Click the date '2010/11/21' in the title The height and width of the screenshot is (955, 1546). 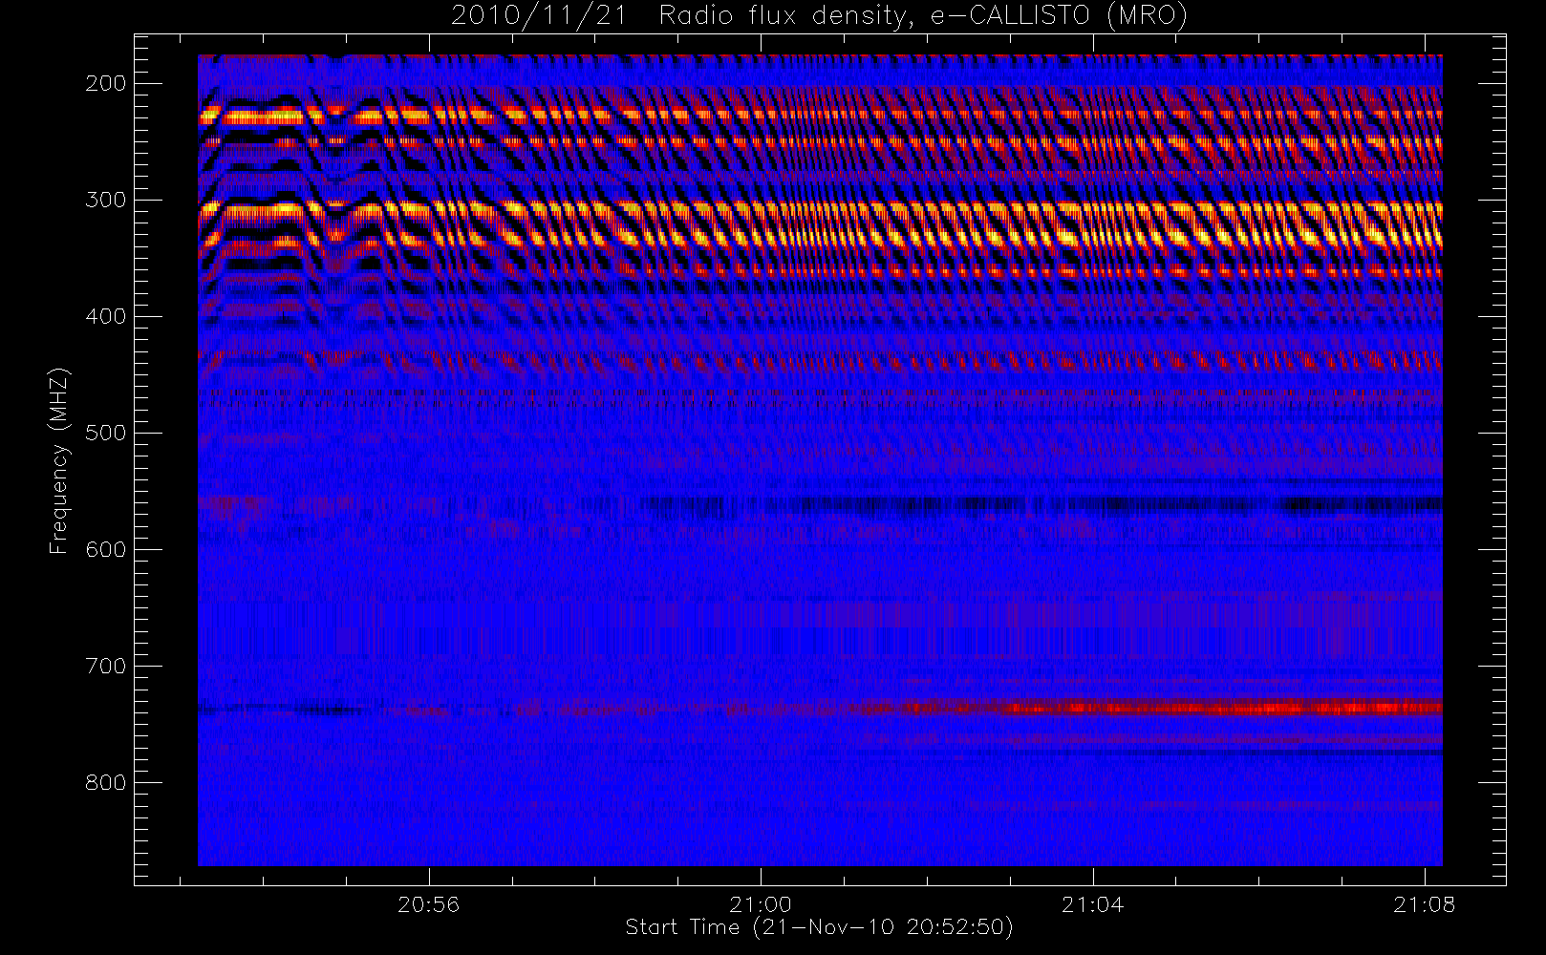(x=538, y=16)
